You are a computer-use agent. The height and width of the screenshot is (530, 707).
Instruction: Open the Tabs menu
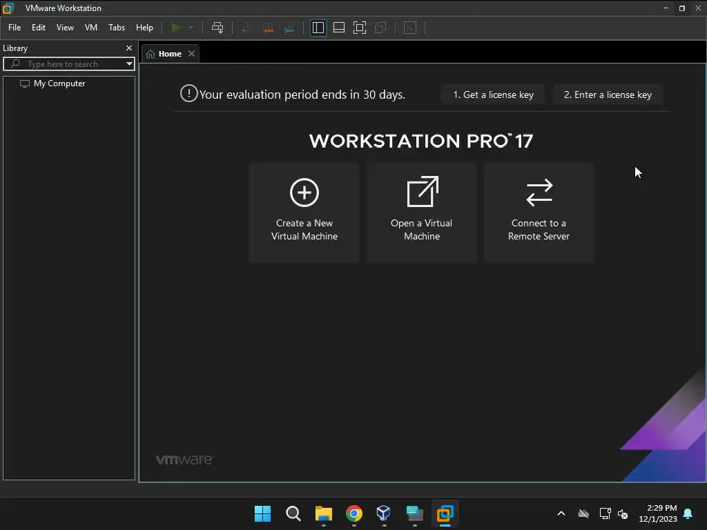pyautogui.click(x=117, y=28)
